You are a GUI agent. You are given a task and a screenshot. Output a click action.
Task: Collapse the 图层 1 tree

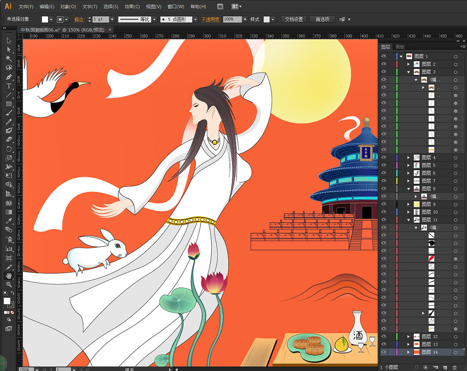(401, 56)
